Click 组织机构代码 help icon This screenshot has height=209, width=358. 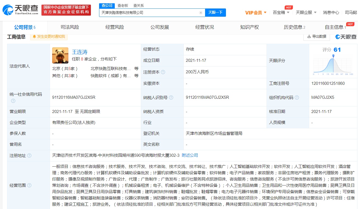(297, 97)
